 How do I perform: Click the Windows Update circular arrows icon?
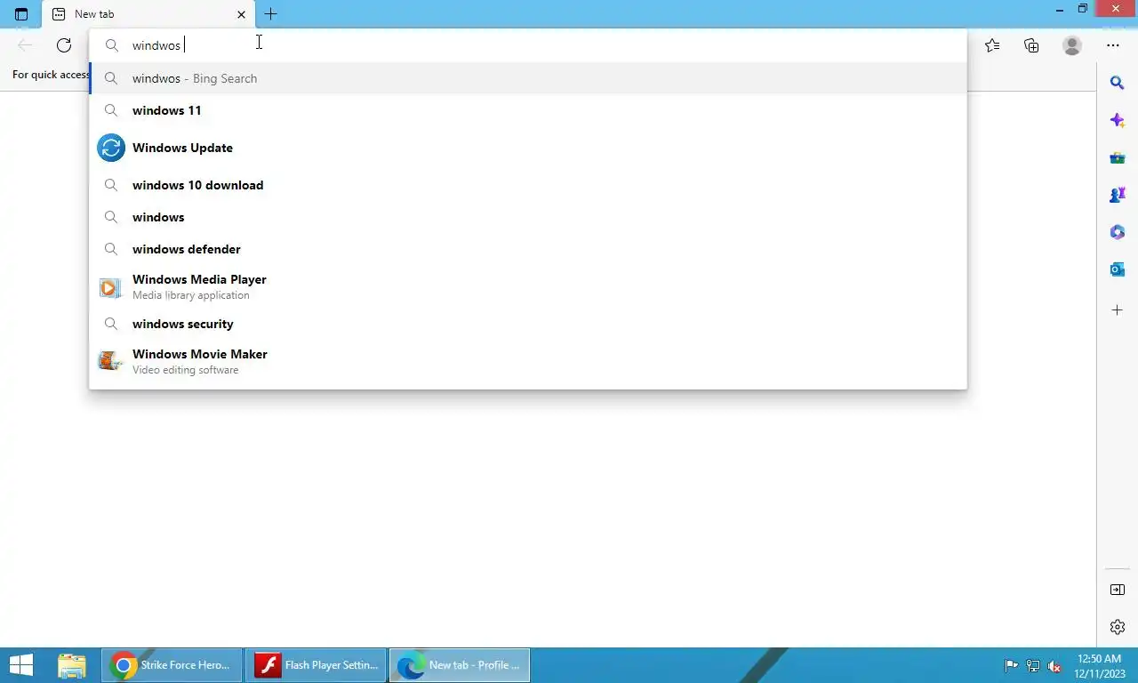pyautogui.click(x=111, y=148)
